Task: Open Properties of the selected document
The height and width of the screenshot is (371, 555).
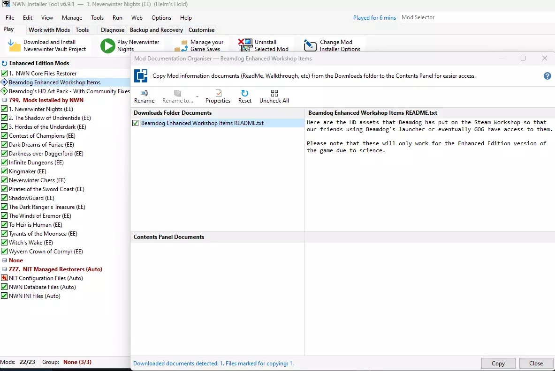Action: [218, 93]
